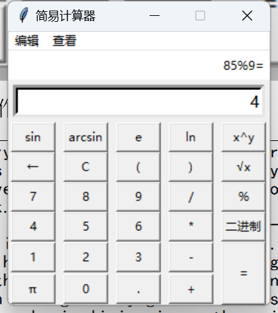The width and height of the screenshot is (278, 313).
Task: Open the 编辑 menu
Action: click(26, 41)
